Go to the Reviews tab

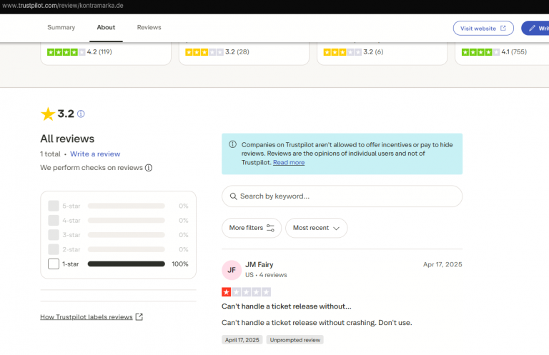point(149,27)
